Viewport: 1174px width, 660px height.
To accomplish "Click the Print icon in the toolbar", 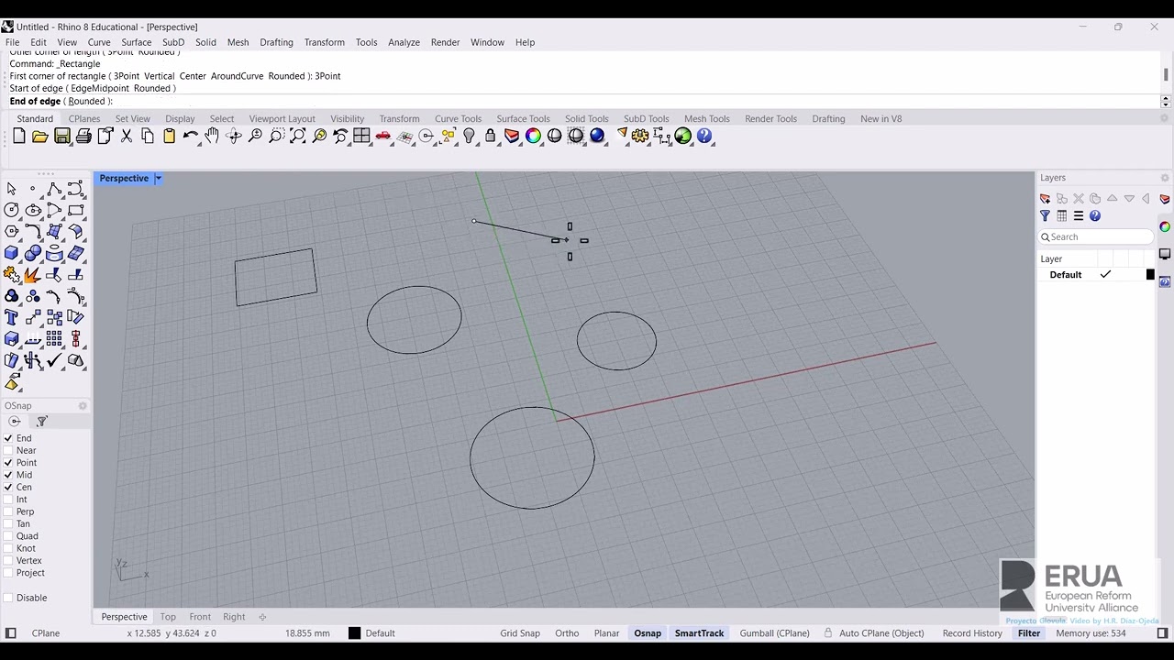I will (x=83, y=136).
